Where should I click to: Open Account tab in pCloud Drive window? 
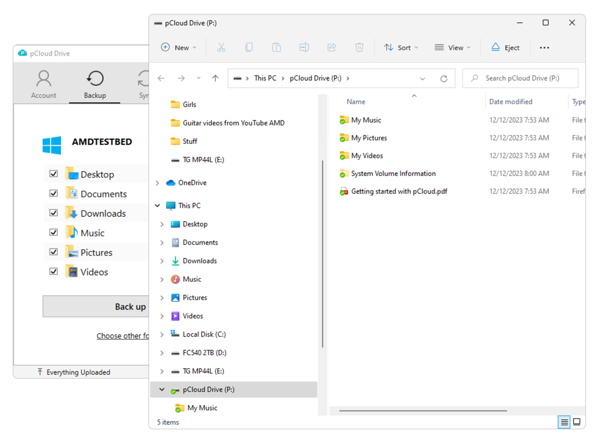coord(43,84)
